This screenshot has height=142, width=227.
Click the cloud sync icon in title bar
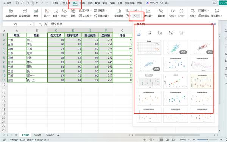[215, 3]
